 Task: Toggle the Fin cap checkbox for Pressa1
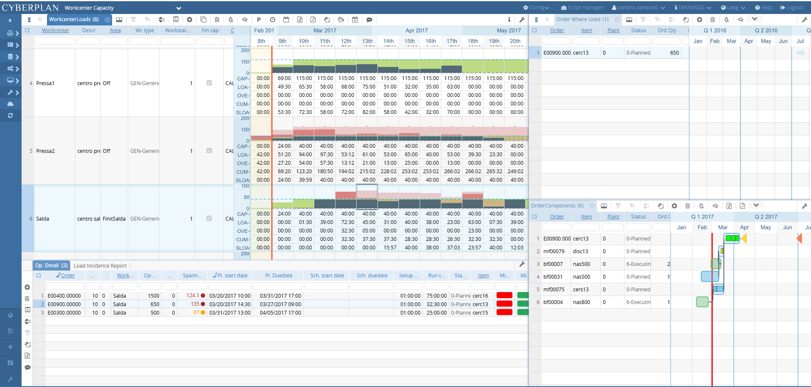click(x=209, y=83)
